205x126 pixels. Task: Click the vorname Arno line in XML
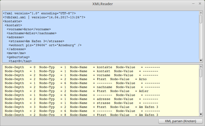[29, 29]
